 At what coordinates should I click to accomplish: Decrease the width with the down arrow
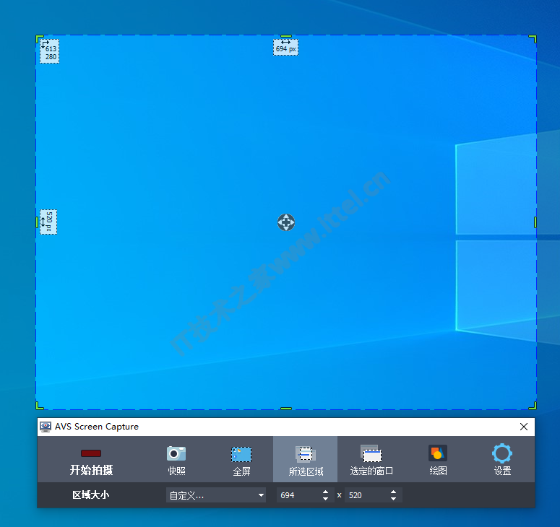[x=325, y=498]
